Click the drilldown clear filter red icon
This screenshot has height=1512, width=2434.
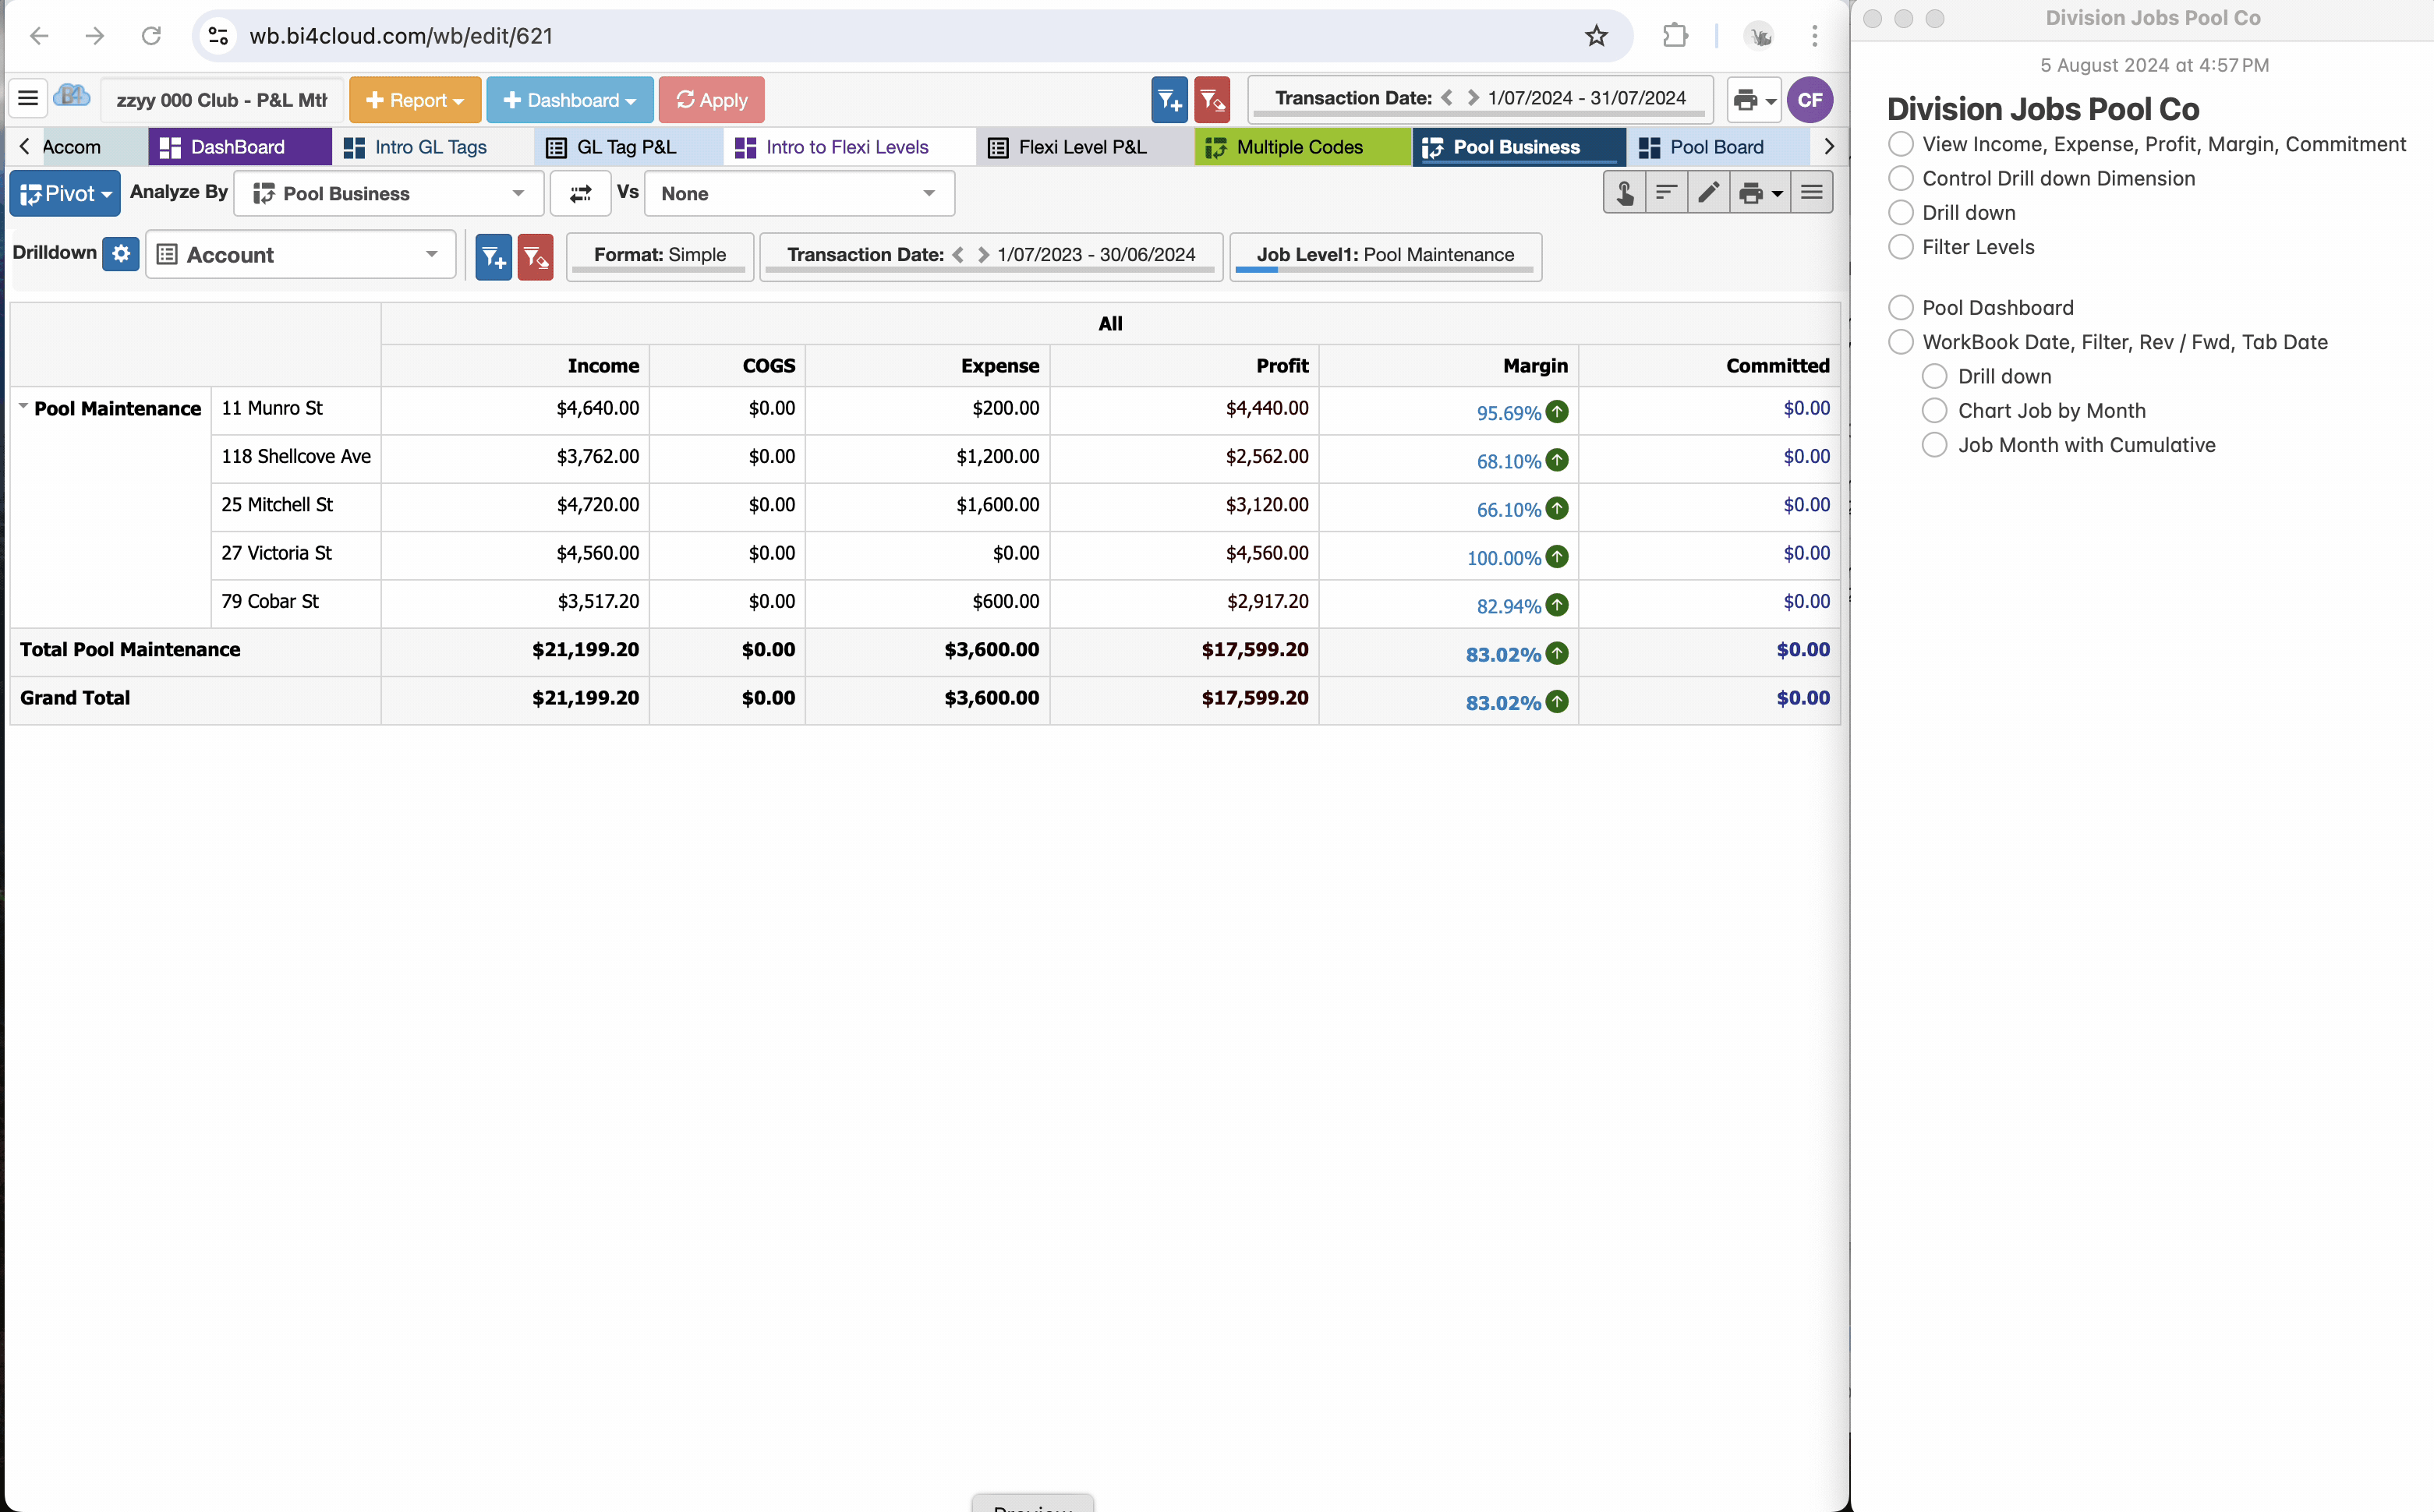coord(535,257)
